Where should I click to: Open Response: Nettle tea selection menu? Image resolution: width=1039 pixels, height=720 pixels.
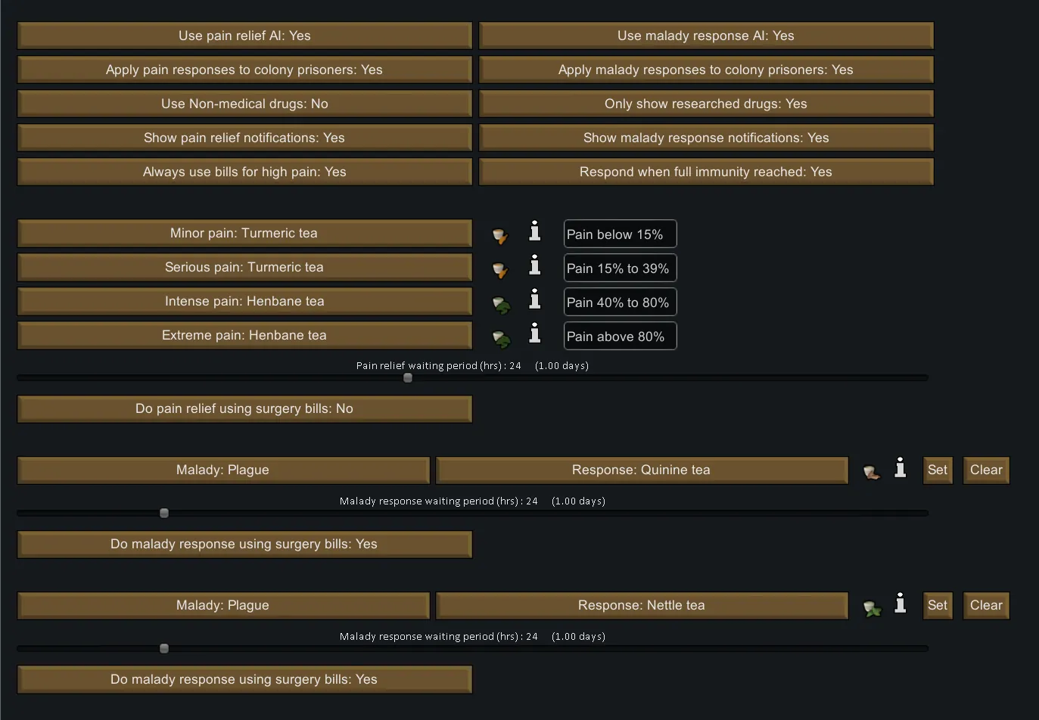tap(641, 605)
